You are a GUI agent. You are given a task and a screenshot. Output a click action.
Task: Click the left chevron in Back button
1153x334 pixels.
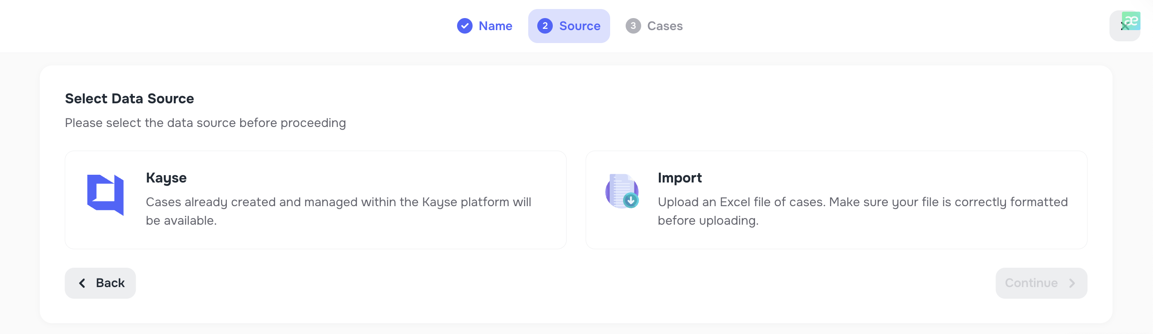click(82, 283)
